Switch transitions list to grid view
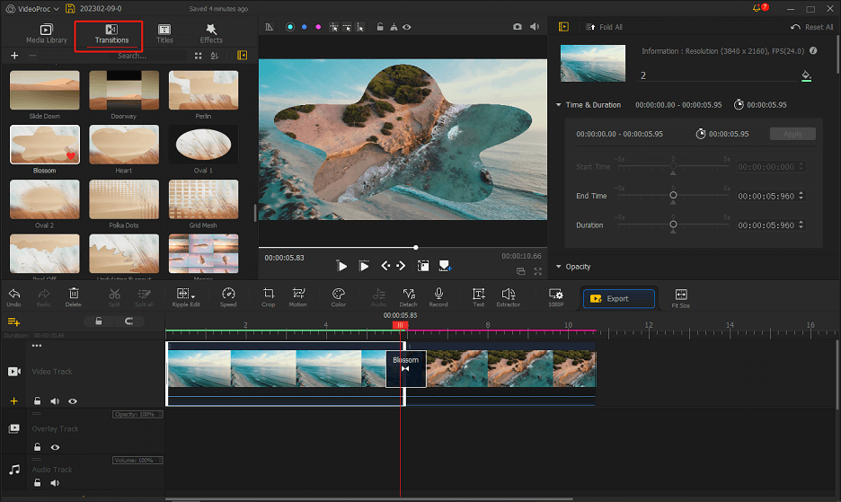The height and width of the screenshot is (502, 841). 199,56
